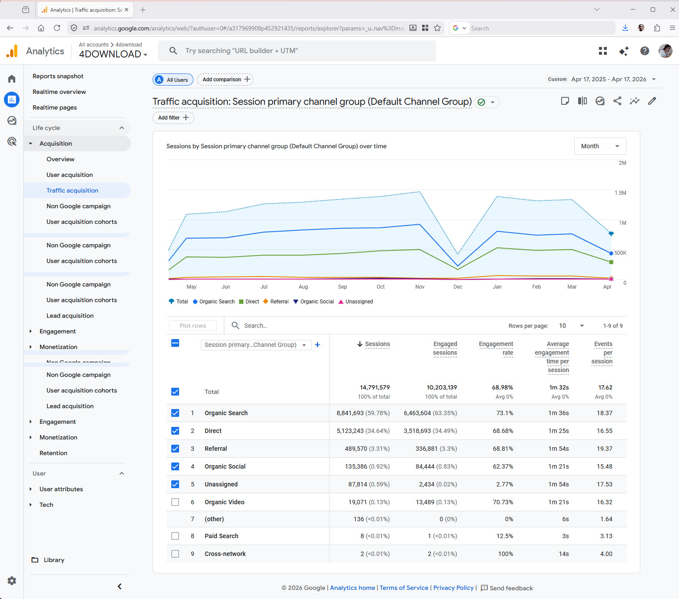
Task: Open the Explore icon in left rail
Action: click(12, 120)
